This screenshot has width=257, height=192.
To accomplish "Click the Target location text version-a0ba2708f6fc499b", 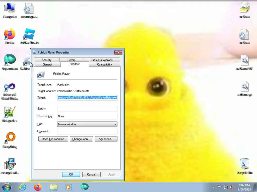I will (73, 91).
